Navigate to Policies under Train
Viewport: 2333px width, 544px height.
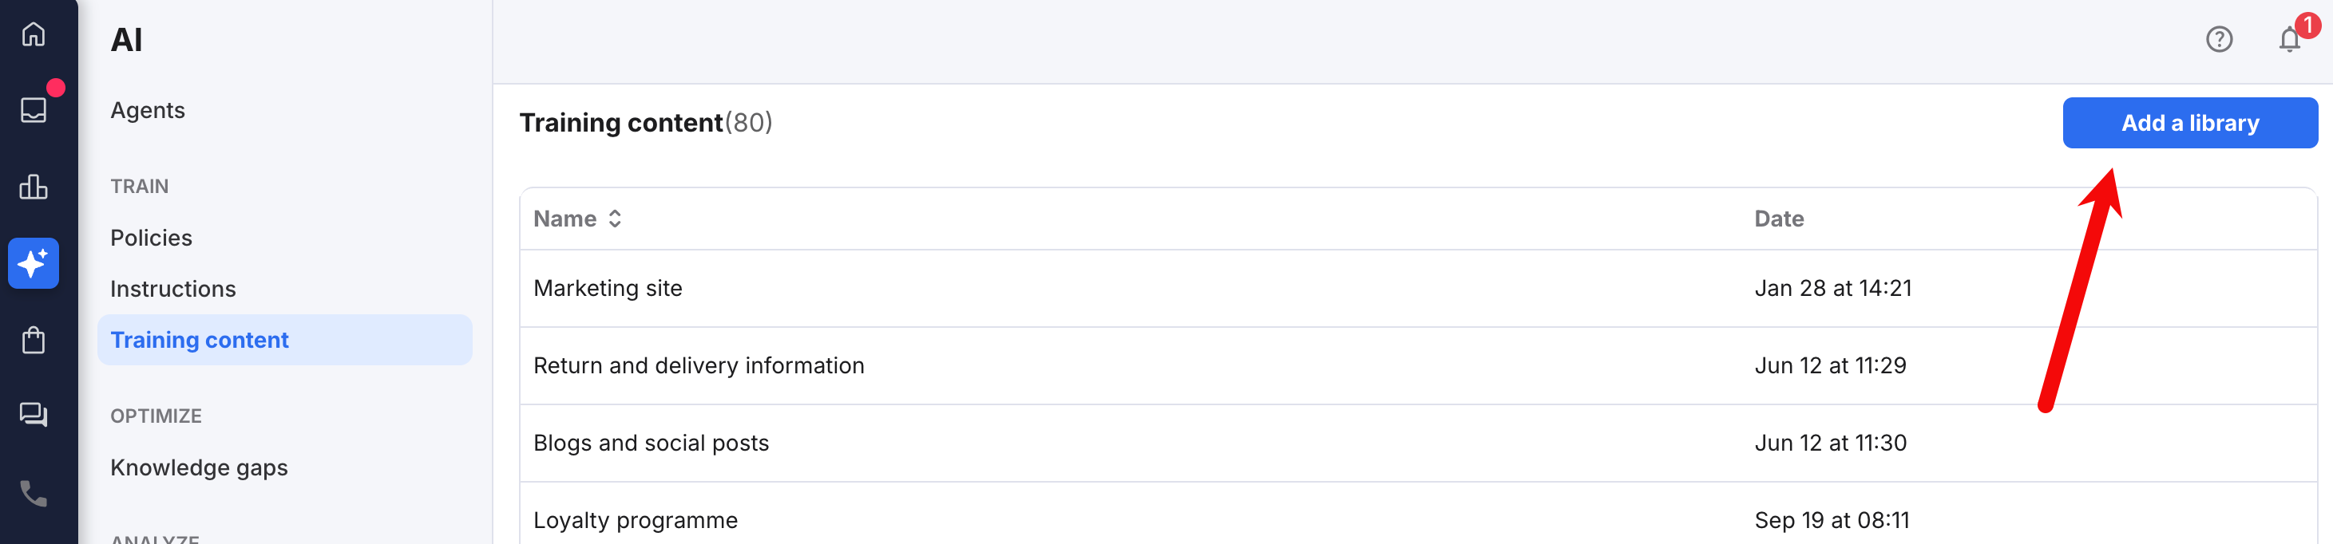point(150,237)
